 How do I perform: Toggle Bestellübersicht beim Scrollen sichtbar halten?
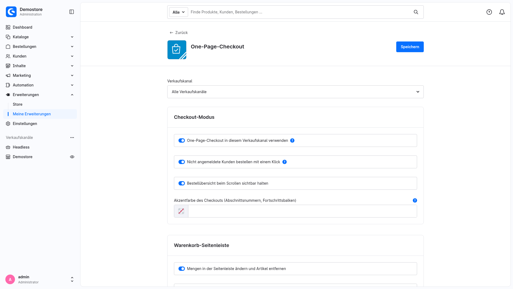(182, 183)
